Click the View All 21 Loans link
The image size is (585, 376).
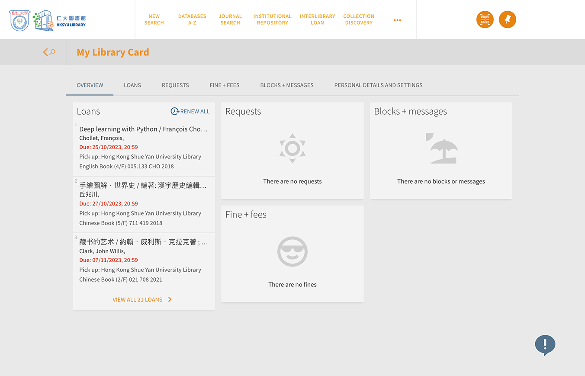click(x=137, y=299)
